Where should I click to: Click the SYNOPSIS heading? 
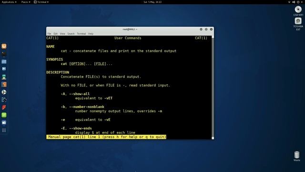point(54,59)
